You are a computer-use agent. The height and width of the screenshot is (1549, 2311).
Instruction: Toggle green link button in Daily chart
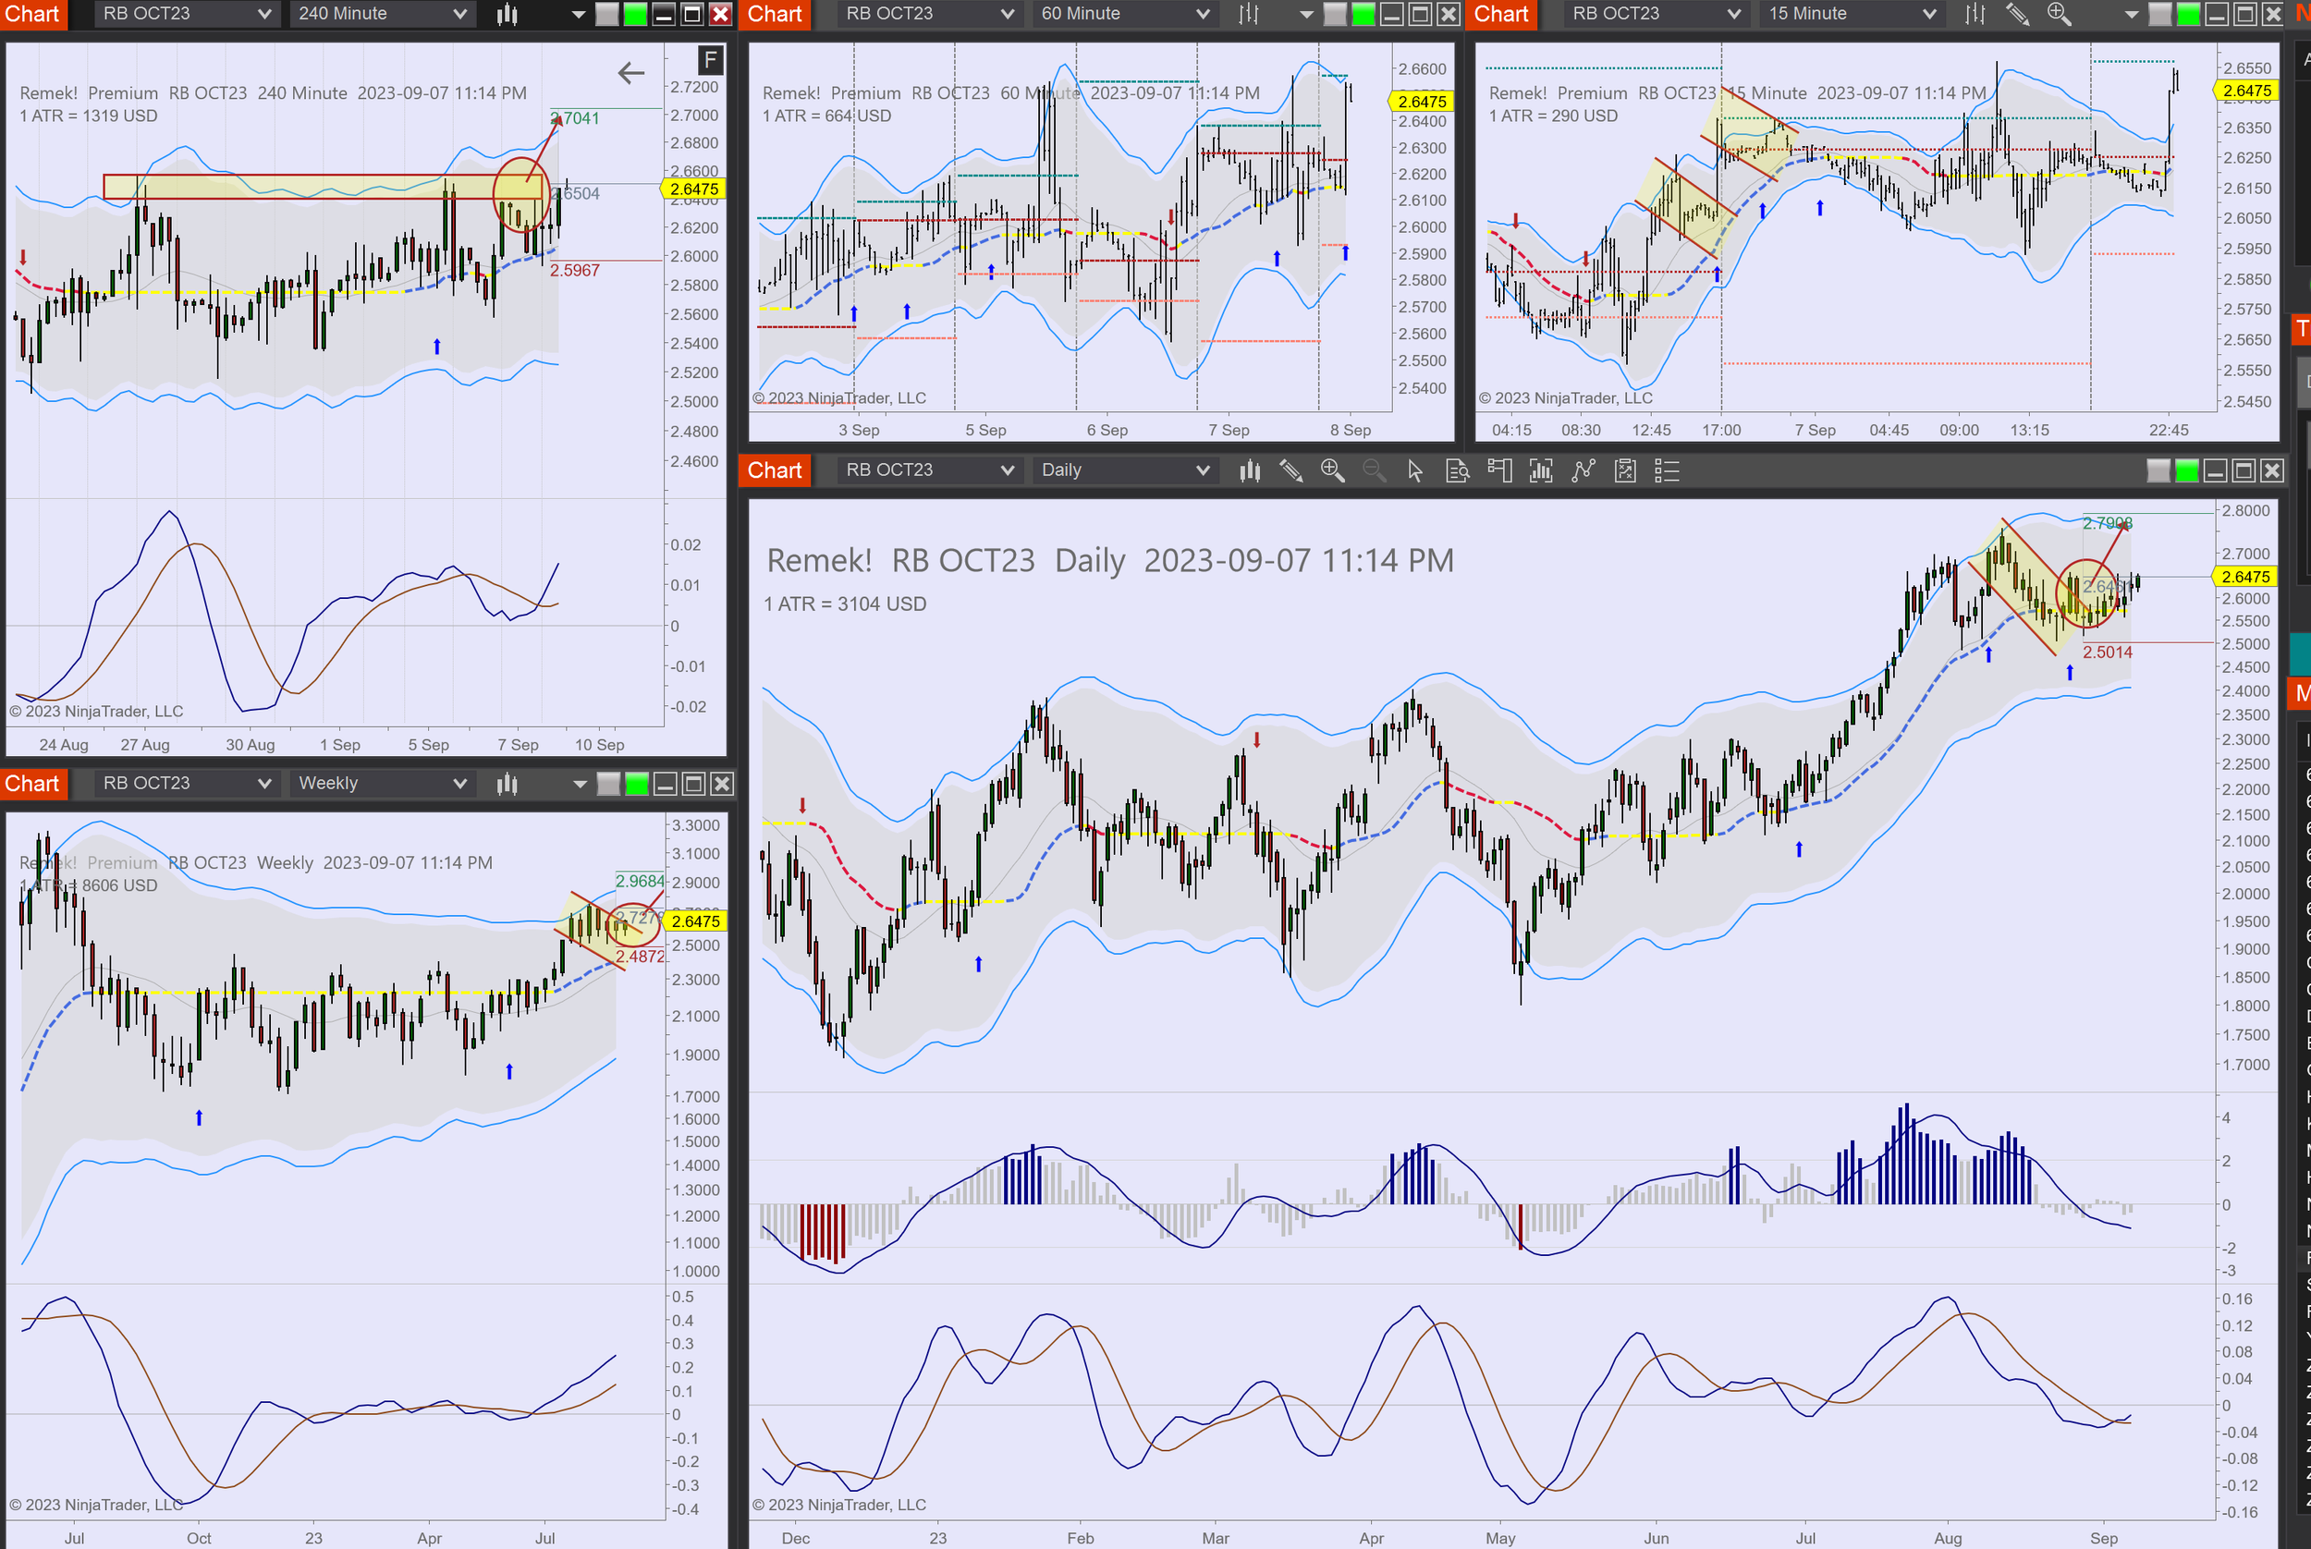click(2186, 471)
